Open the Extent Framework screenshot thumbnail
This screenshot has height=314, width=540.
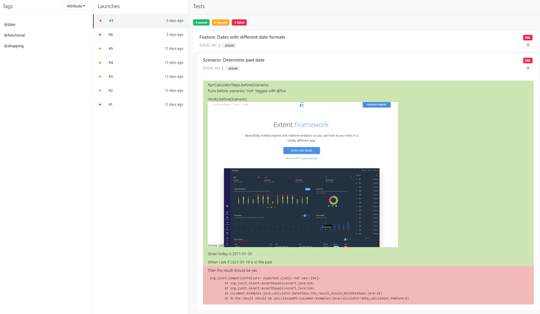coord(303,175)
